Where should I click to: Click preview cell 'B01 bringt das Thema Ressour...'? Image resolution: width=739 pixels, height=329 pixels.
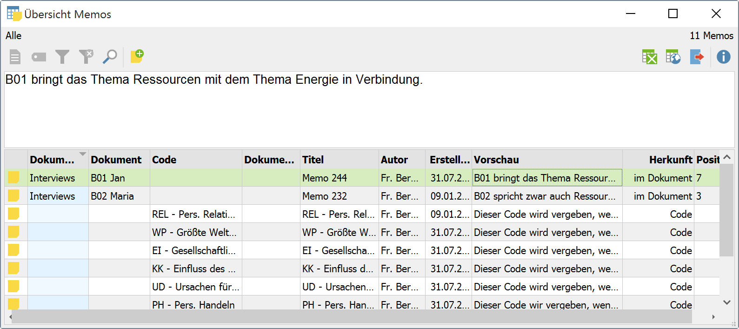[547, 178]
